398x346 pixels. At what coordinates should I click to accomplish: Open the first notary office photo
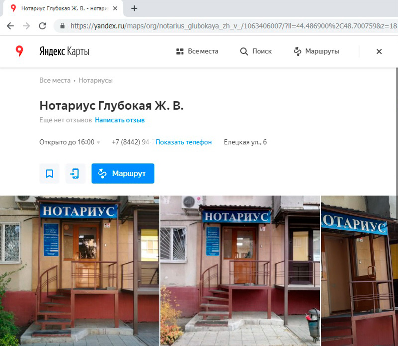pos(80,269)
